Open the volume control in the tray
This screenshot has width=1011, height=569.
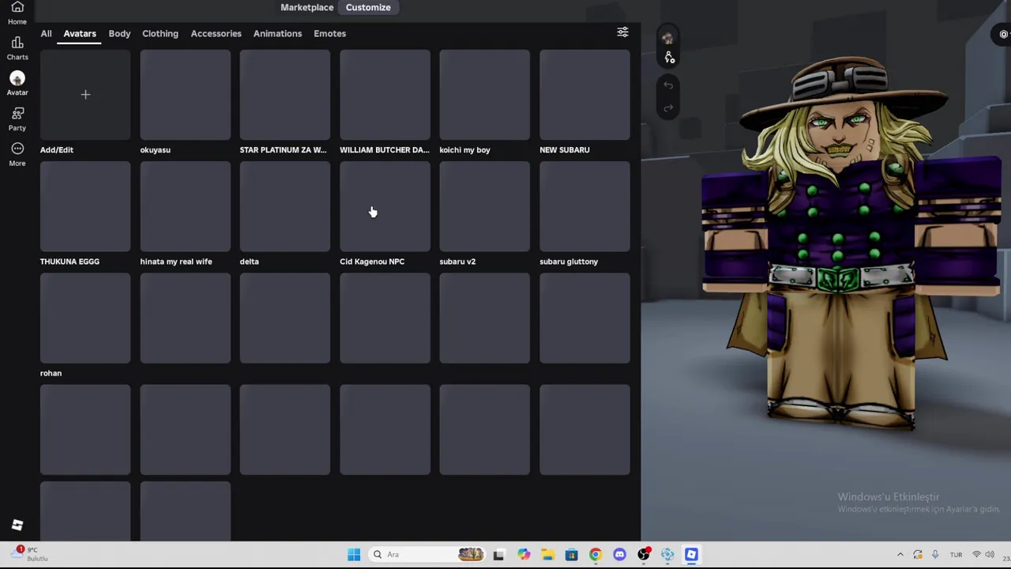tap(990, 555)
